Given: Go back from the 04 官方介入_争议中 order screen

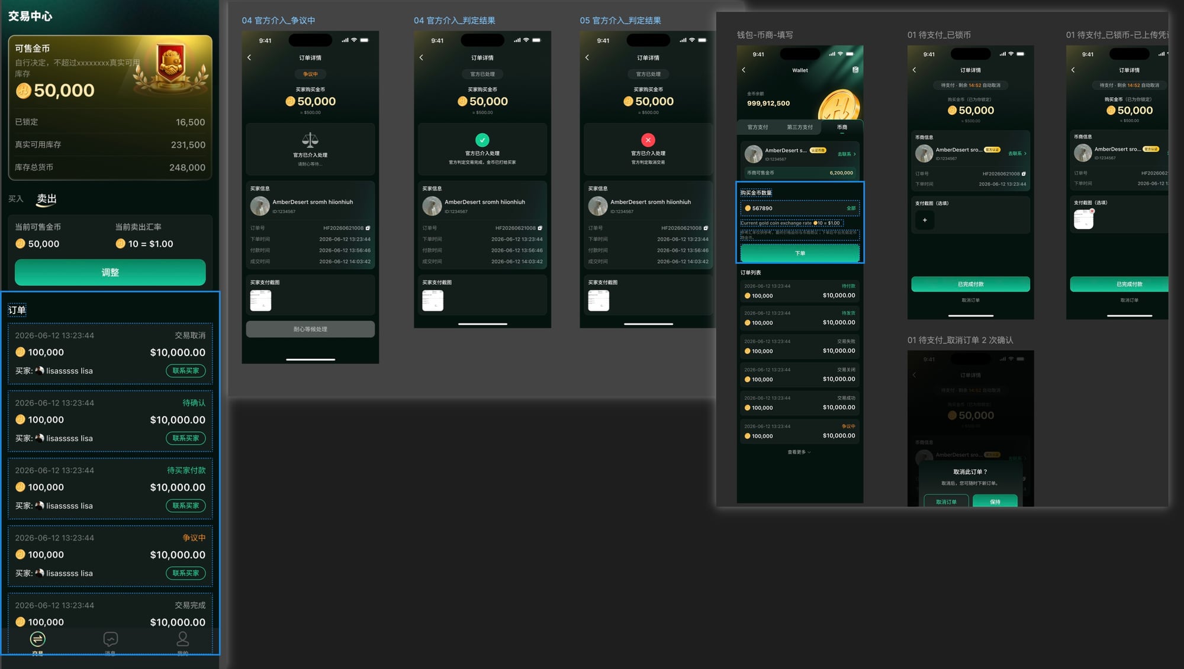Looking at the screenshot, I should (249, 57).
